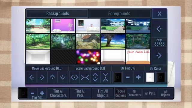The image size is (192, 108).
Task: Shrink the background vertically
Action: (x=106, y=77)
